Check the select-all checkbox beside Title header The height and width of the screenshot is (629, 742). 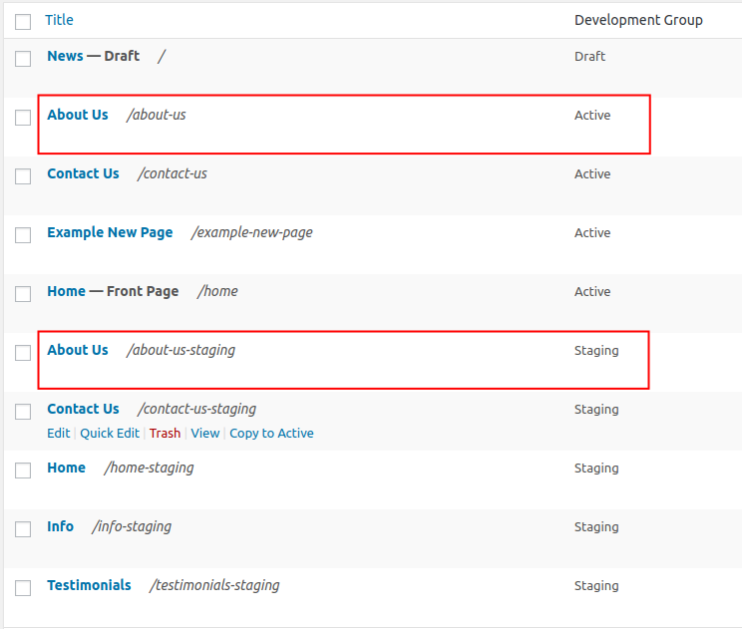(x=23, y=21)
